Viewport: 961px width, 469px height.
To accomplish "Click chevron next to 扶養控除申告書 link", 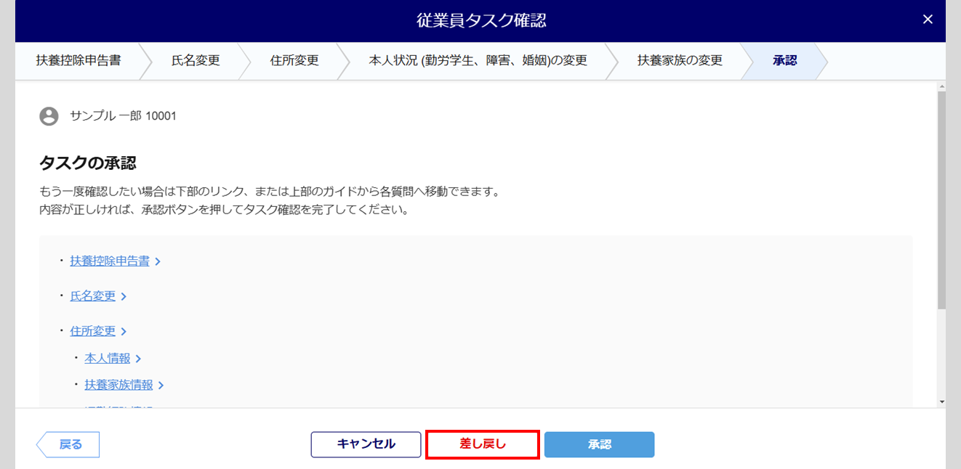I will pyautogui.click(x=158, y=262).
